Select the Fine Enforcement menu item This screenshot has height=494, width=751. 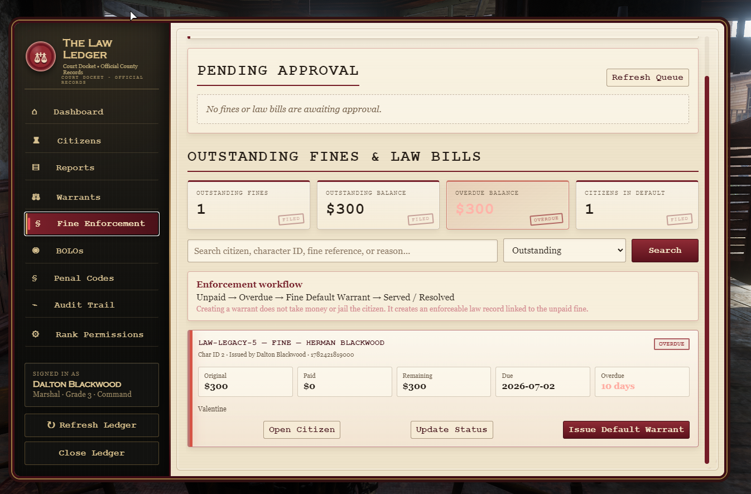click(x=92, y=223)
